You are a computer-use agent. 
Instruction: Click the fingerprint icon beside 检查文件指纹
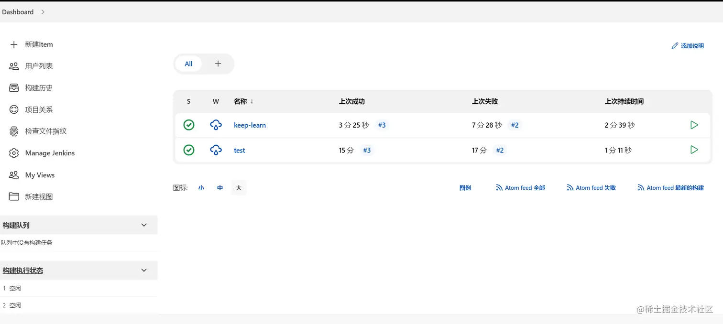[14, 131]
